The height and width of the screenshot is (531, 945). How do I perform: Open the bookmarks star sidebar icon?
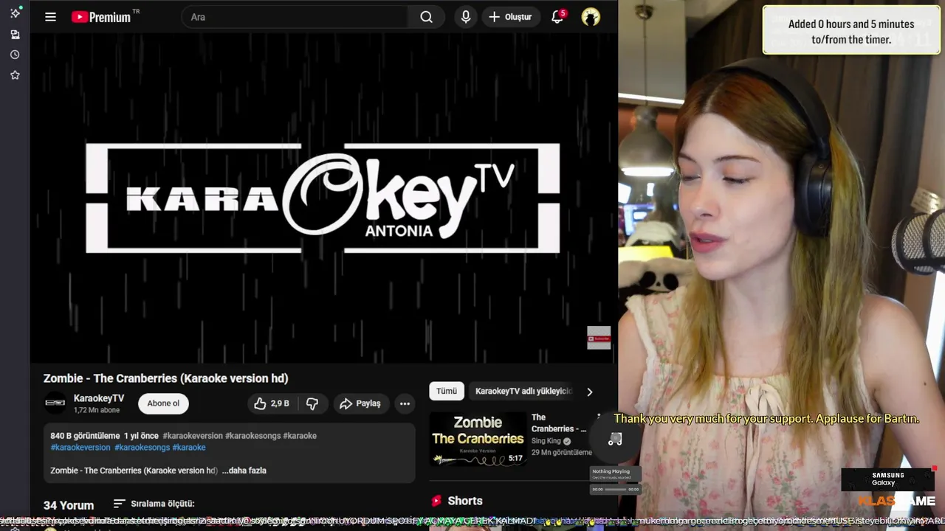tap(15, 74)
